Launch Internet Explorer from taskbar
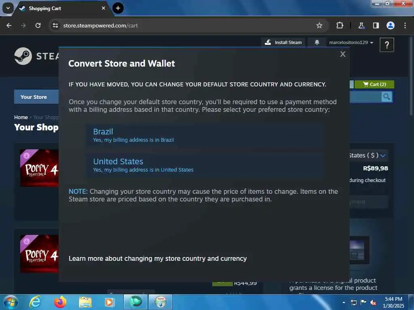 point(36,302)
